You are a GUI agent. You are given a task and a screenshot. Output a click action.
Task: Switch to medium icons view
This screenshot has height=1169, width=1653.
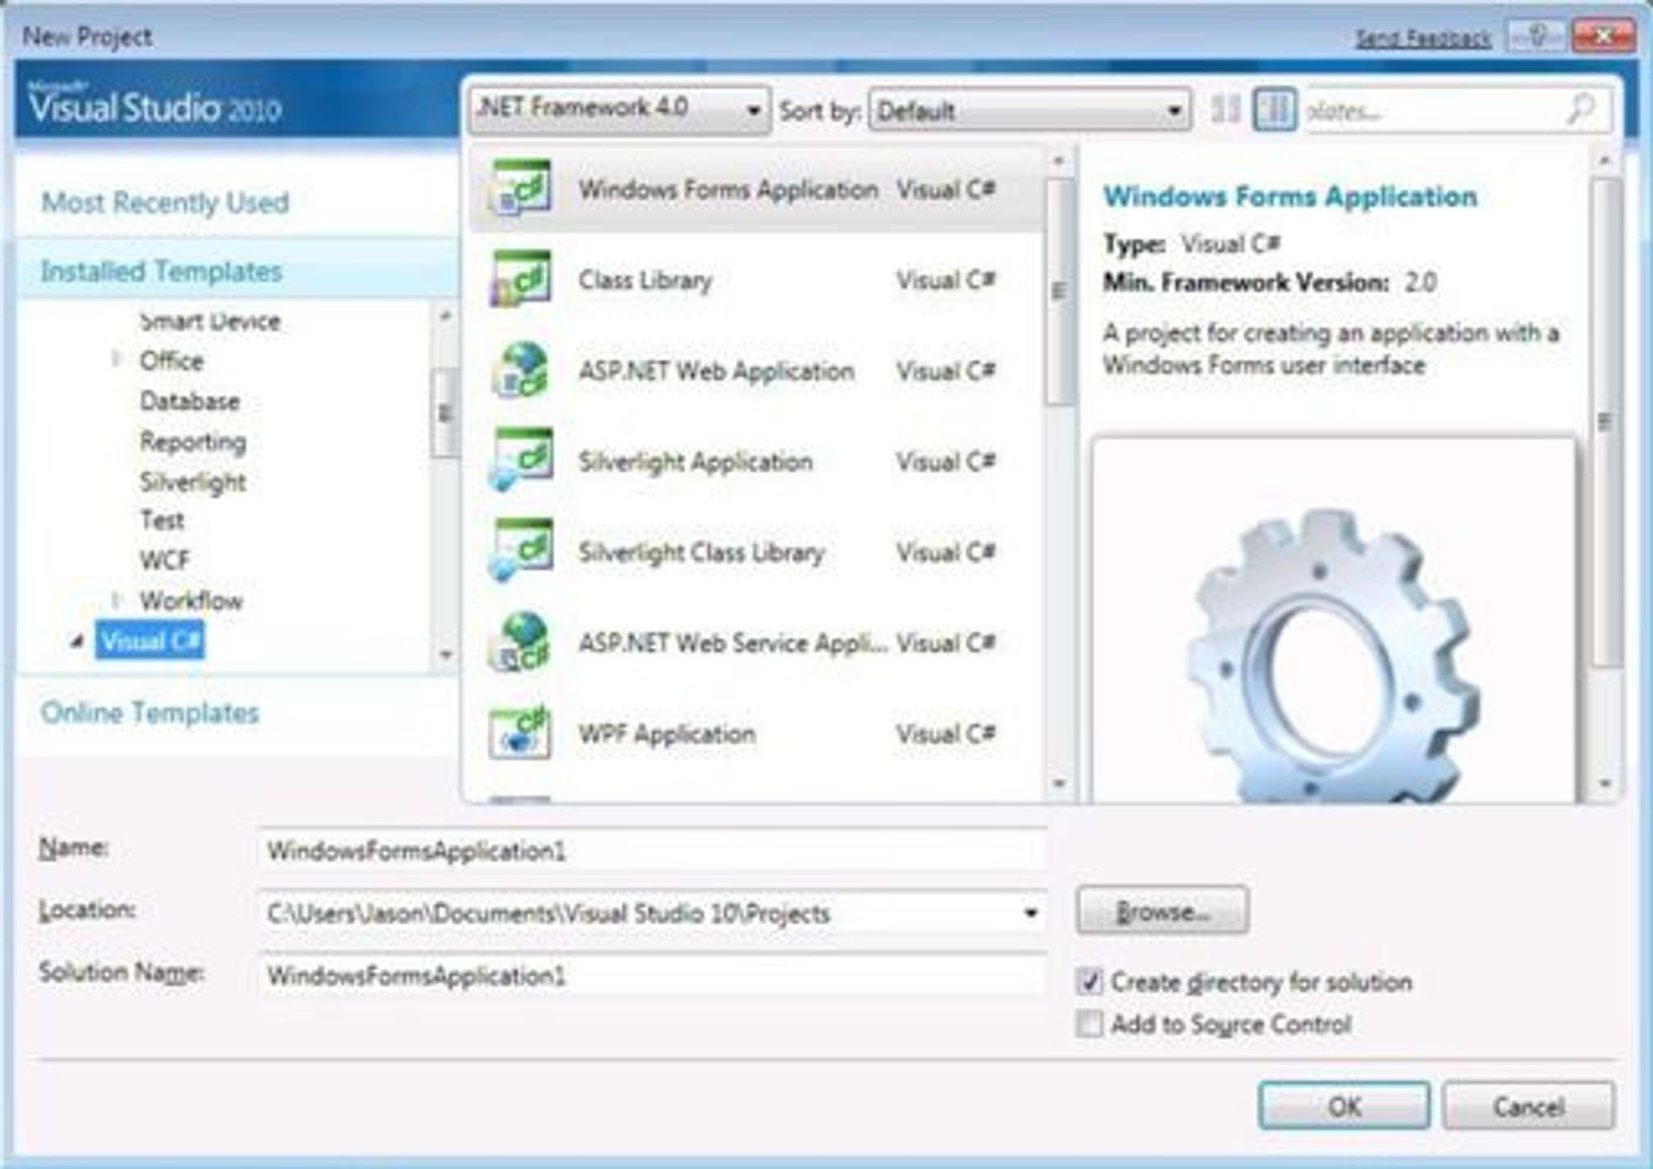[1275, 109]
